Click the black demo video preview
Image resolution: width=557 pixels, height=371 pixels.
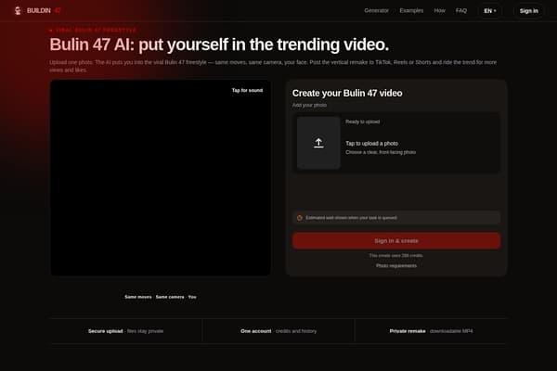[161, 177]
